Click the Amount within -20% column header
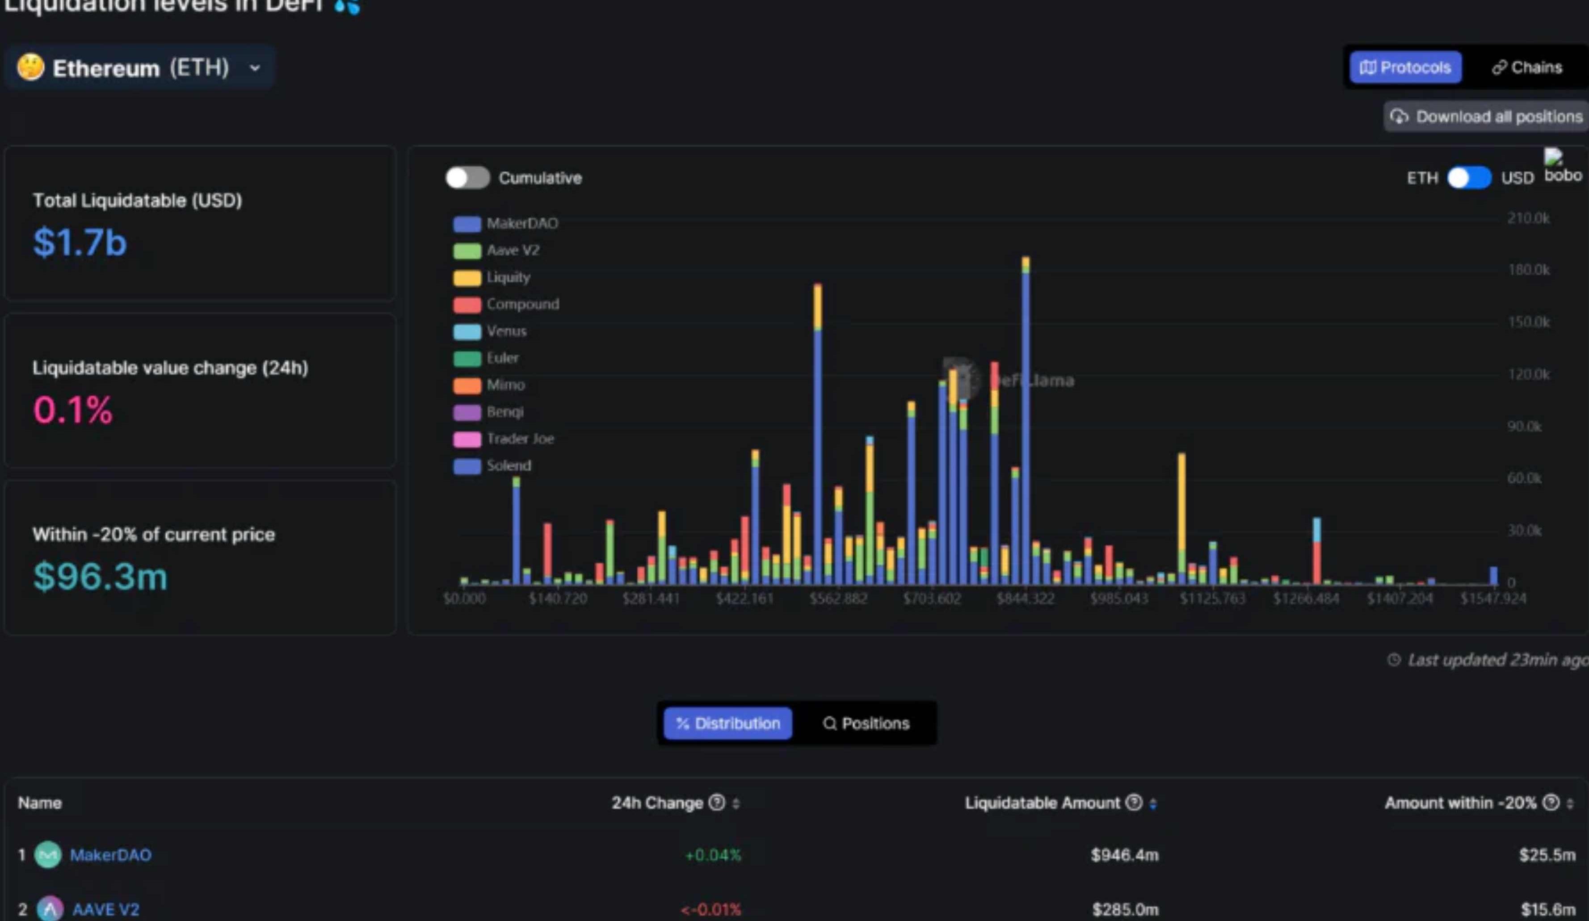This screenshot has width=1589, height=921. (x=1460, y=803)
